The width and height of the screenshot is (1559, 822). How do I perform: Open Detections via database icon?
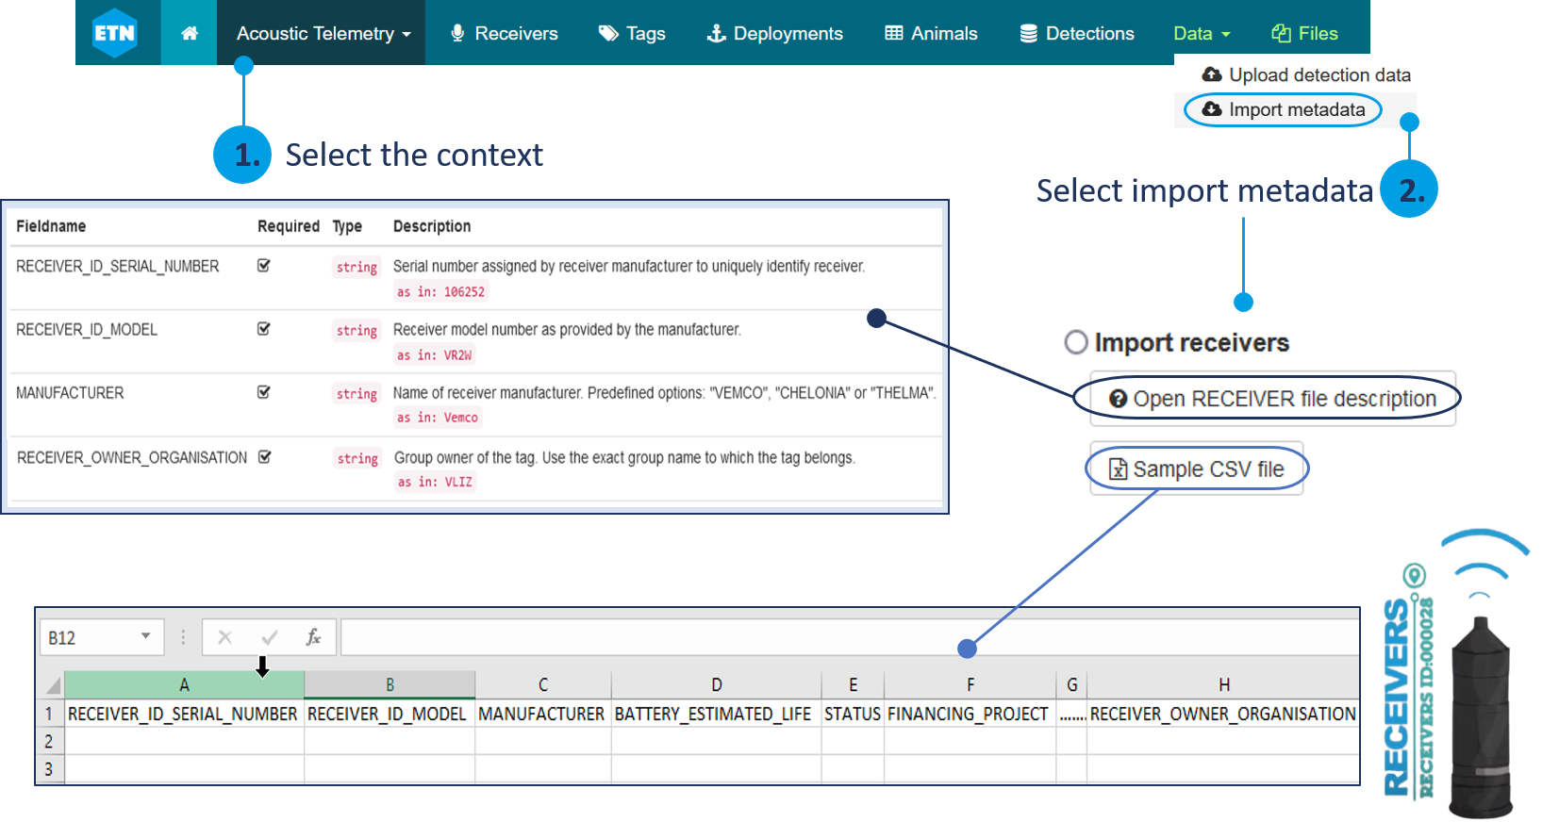point(1028,33)
